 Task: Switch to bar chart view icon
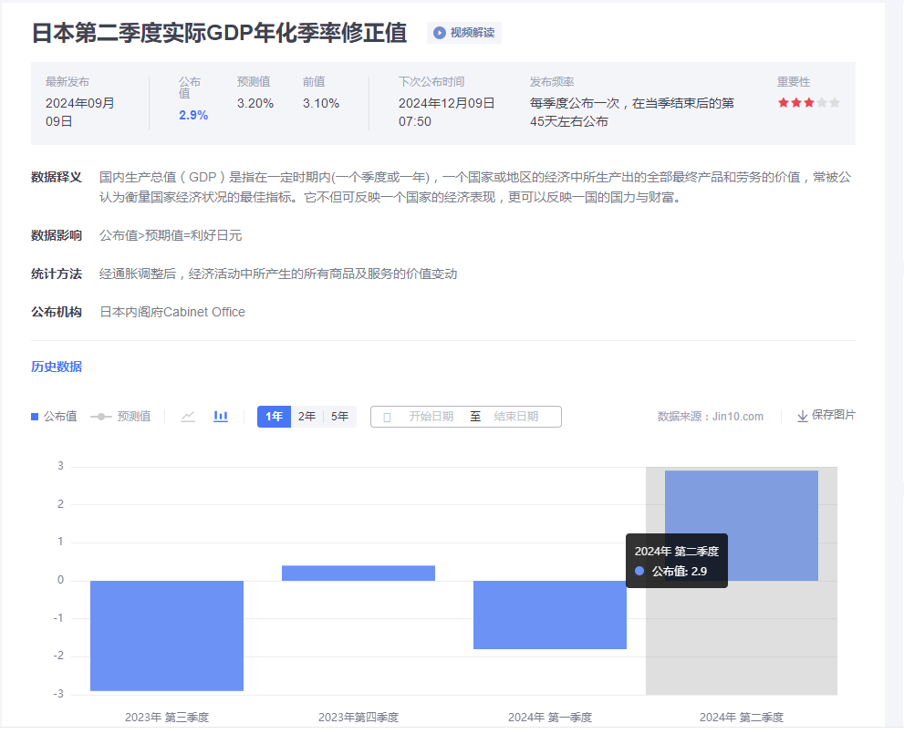click(x=221, y=417)
